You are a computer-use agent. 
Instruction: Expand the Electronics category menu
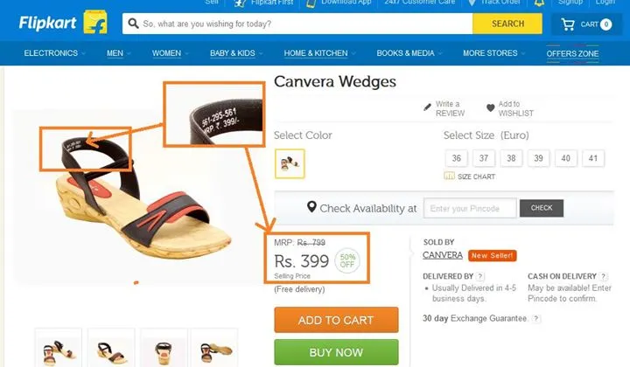tap(54, 53)
